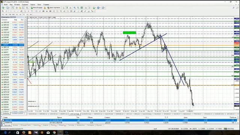Image resolution: width=240 pixels, height=135 pixels.
Task: Toggle the Data Window icon
Action: (x=16, y=7)
